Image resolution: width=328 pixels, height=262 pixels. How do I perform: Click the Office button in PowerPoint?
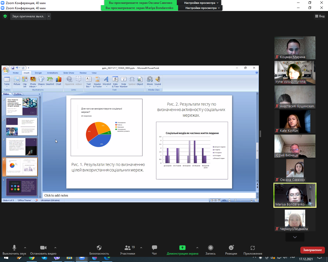(x=6, y=69)
